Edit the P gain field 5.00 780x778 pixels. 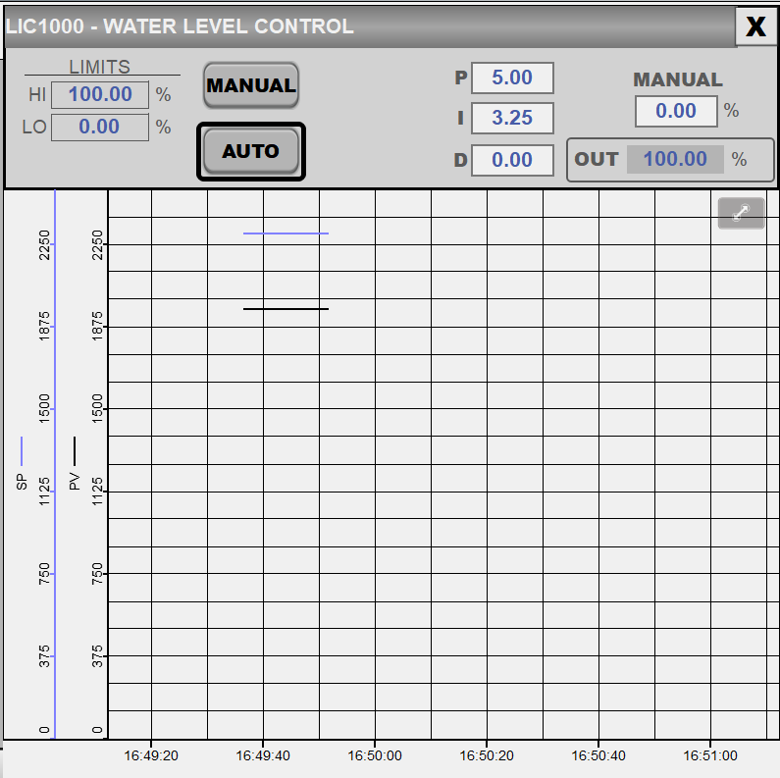point(512,78)
